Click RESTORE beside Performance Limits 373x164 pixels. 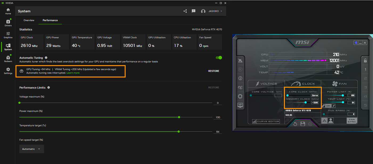[x=214, y=88]
